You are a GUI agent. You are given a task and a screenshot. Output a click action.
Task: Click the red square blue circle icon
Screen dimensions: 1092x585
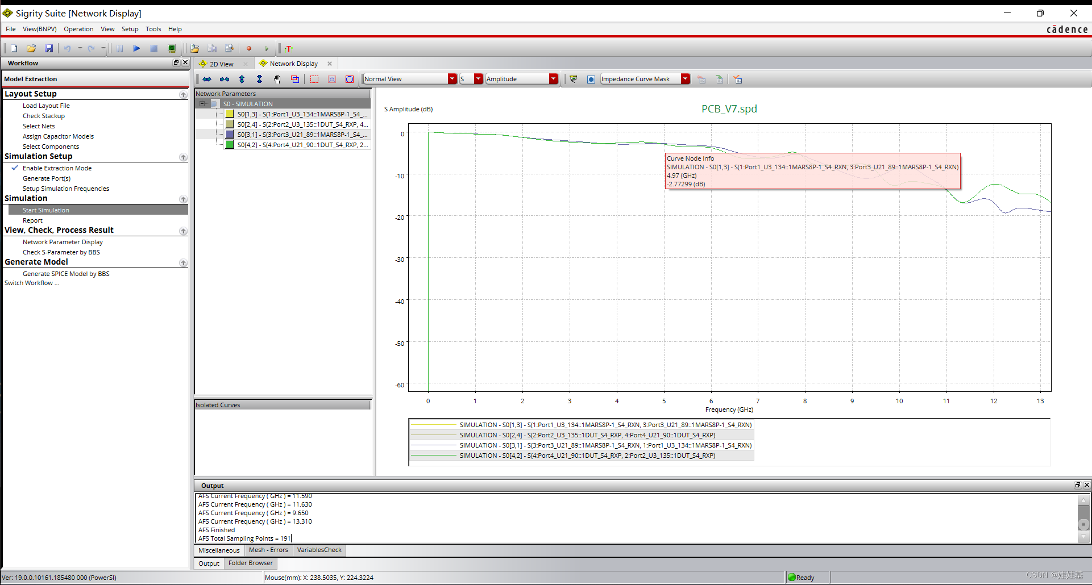point(350,80)
